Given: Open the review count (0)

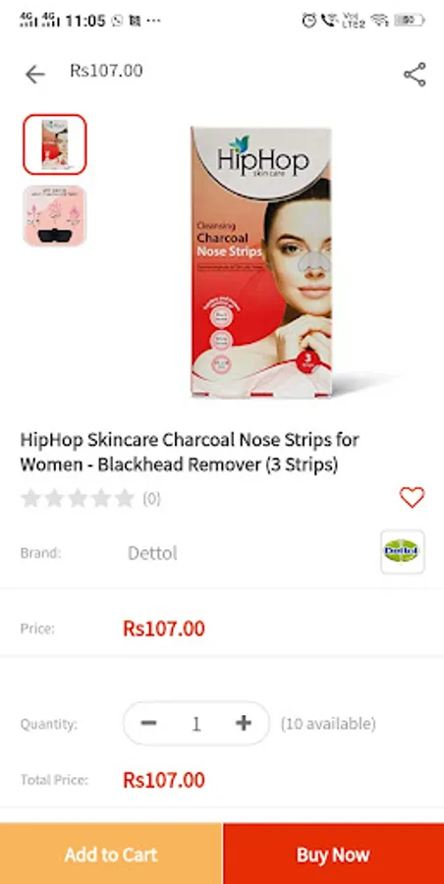Looking at the screenshot, I should (x=151, y=499).
